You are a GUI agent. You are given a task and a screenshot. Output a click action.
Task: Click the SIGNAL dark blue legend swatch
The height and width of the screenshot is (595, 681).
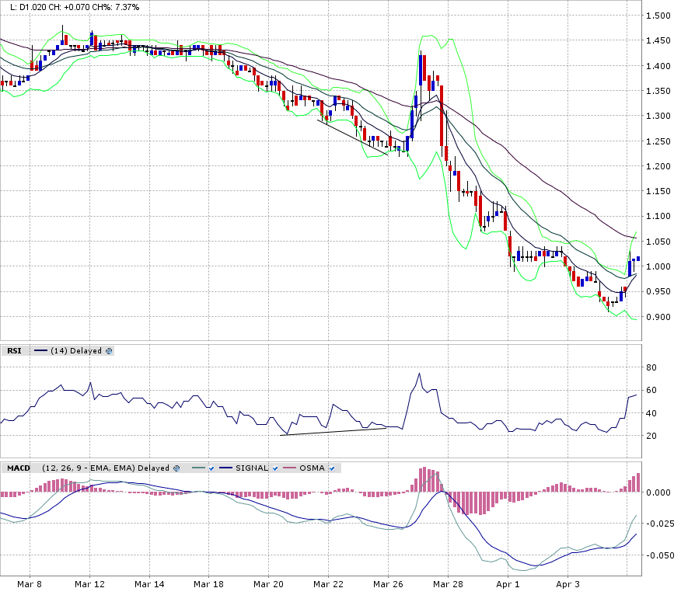(x=225, y=468)
